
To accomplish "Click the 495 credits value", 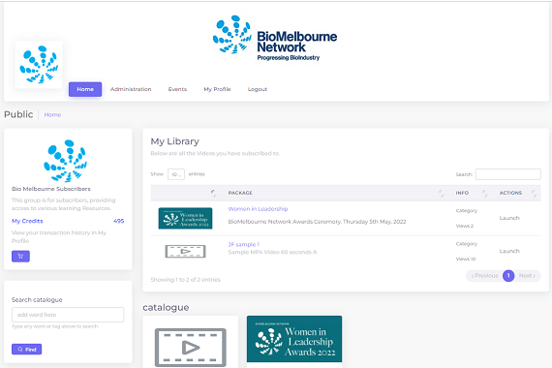I will click(119, 221).
